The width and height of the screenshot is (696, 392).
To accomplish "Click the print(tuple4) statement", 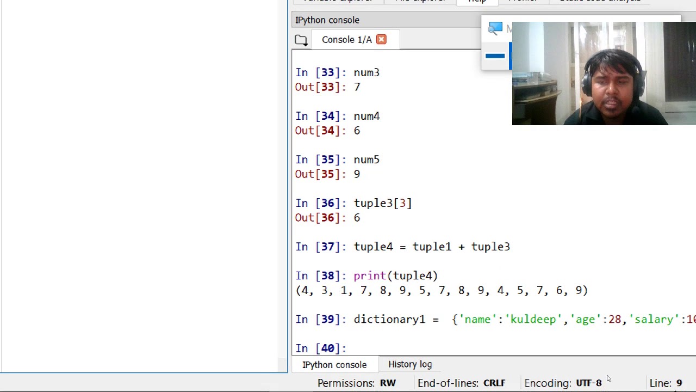I will (x=396, y=276).
